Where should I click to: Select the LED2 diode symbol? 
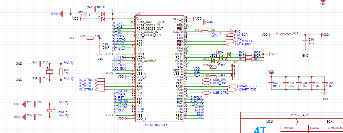[213, 61]
